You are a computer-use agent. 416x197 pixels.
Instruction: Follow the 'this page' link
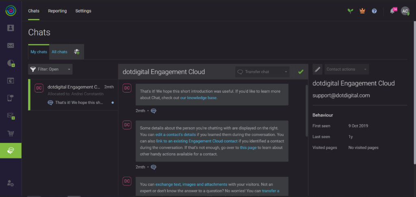pyautogui.click(x=248, y=147)
